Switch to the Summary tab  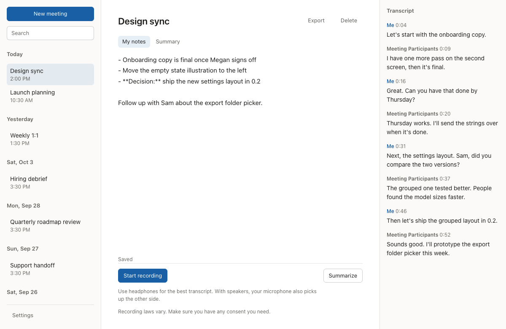click(x=168, y=42)
